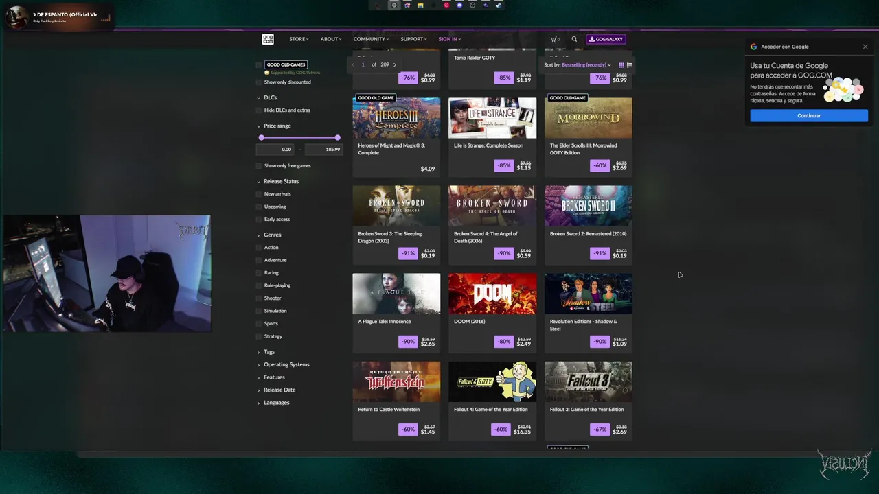Collapse the Genres filter section
879x494 pixels.
(269, 235)
